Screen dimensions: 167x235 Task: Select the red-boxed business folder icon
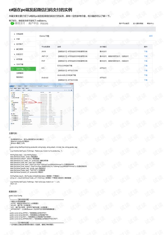pyautogui.click(x=23, y=99)
